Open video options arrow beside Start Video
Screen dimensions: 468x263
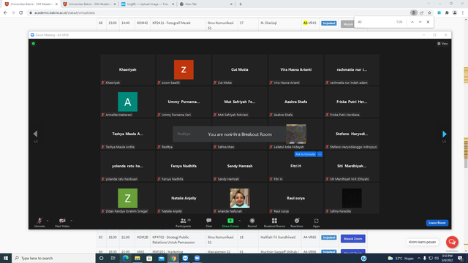coord(72,221)
